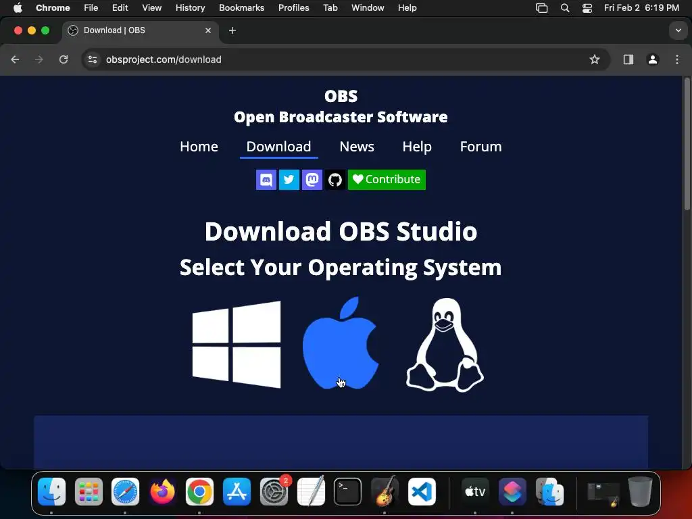Open the Profiles menu
The width and height of the screenshot is (692, 519).
coord(293,8)
